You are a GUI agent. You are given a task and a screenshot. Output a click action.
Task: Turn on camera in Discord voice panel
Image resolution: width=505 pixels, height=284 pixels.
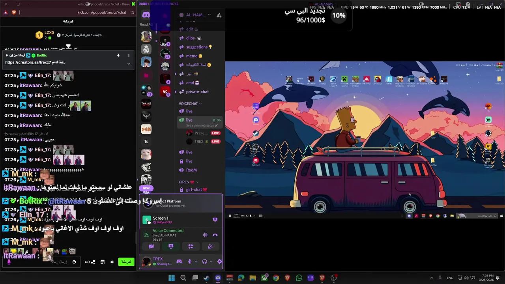(x=151, y=246)
